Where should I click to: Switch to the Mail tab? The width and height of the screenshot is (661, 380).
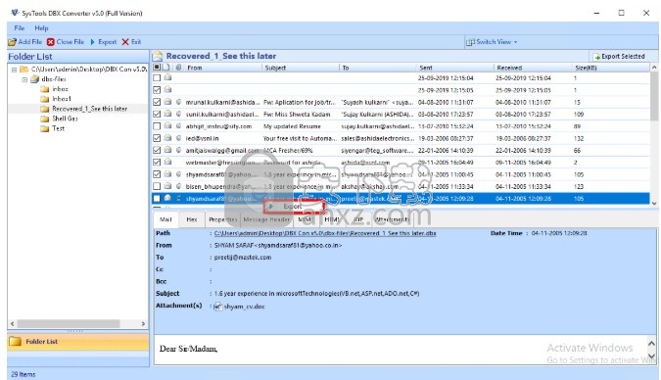click(165, 219)
